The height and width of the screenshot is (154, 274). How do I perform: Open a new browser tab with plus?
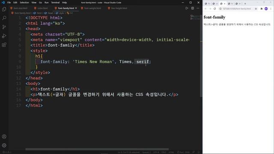[x=245, y=4]
